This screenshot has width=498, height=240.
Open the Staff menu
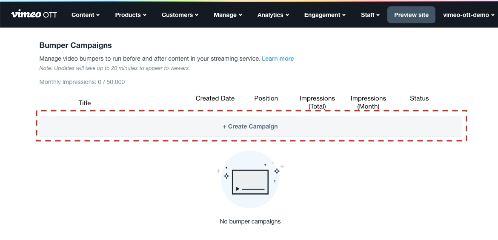tap(370, 15)
